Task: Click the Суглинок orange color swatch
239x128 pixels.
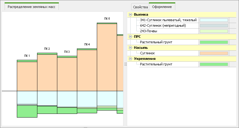Action: [214, 53]
